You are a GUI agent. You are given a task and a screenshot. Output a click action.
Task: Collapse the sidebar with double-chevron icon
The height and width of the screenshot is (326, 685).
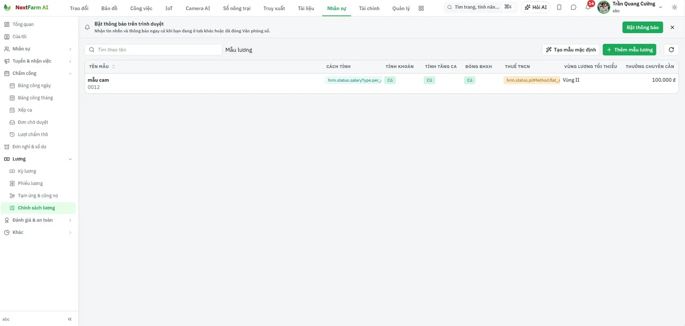(x=70, y=319)
